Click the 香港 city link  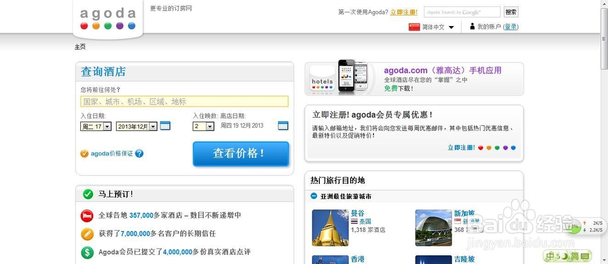tap(358, 259)
